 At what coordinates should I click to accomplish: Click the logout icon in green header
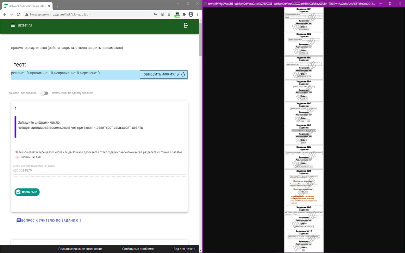[x=186, y=25]
